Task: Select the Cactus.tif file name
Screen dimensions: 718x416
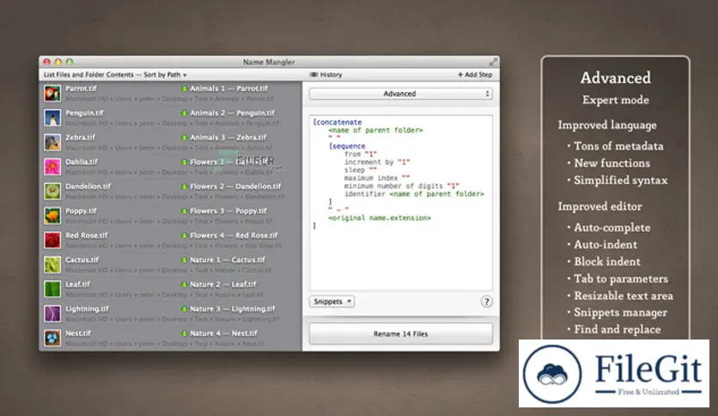Action: click(82, 260)
